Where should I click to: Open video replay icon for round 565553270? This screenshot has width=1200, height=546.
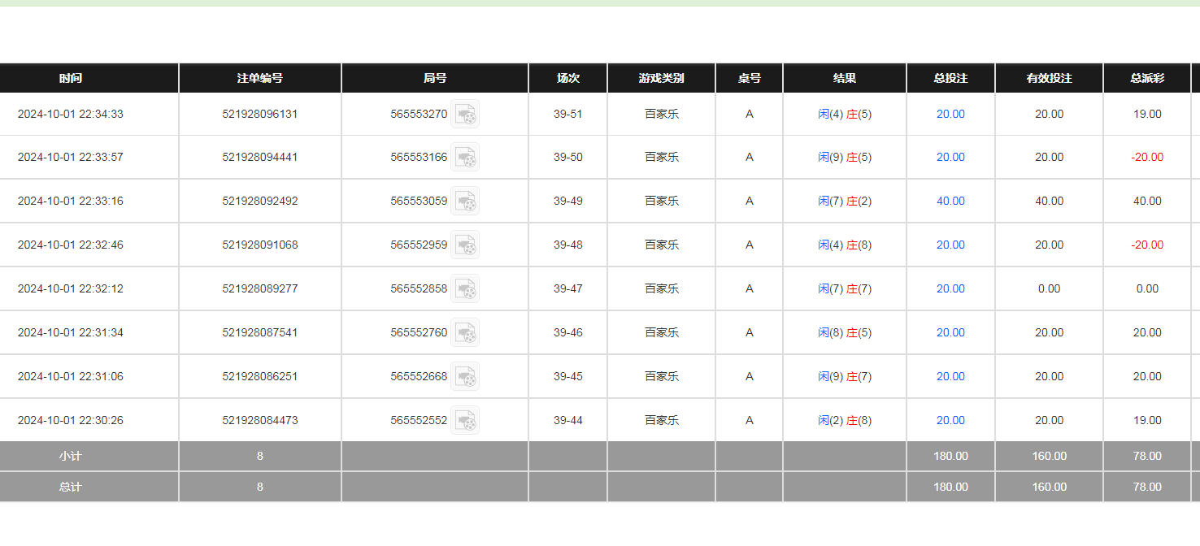tap(465, 115)
